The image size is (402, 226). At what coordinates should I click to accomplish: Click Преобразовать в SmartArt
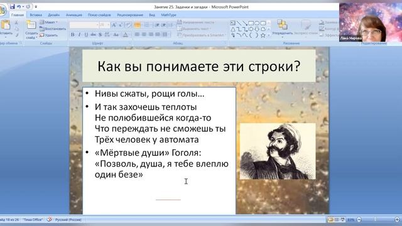201,35
